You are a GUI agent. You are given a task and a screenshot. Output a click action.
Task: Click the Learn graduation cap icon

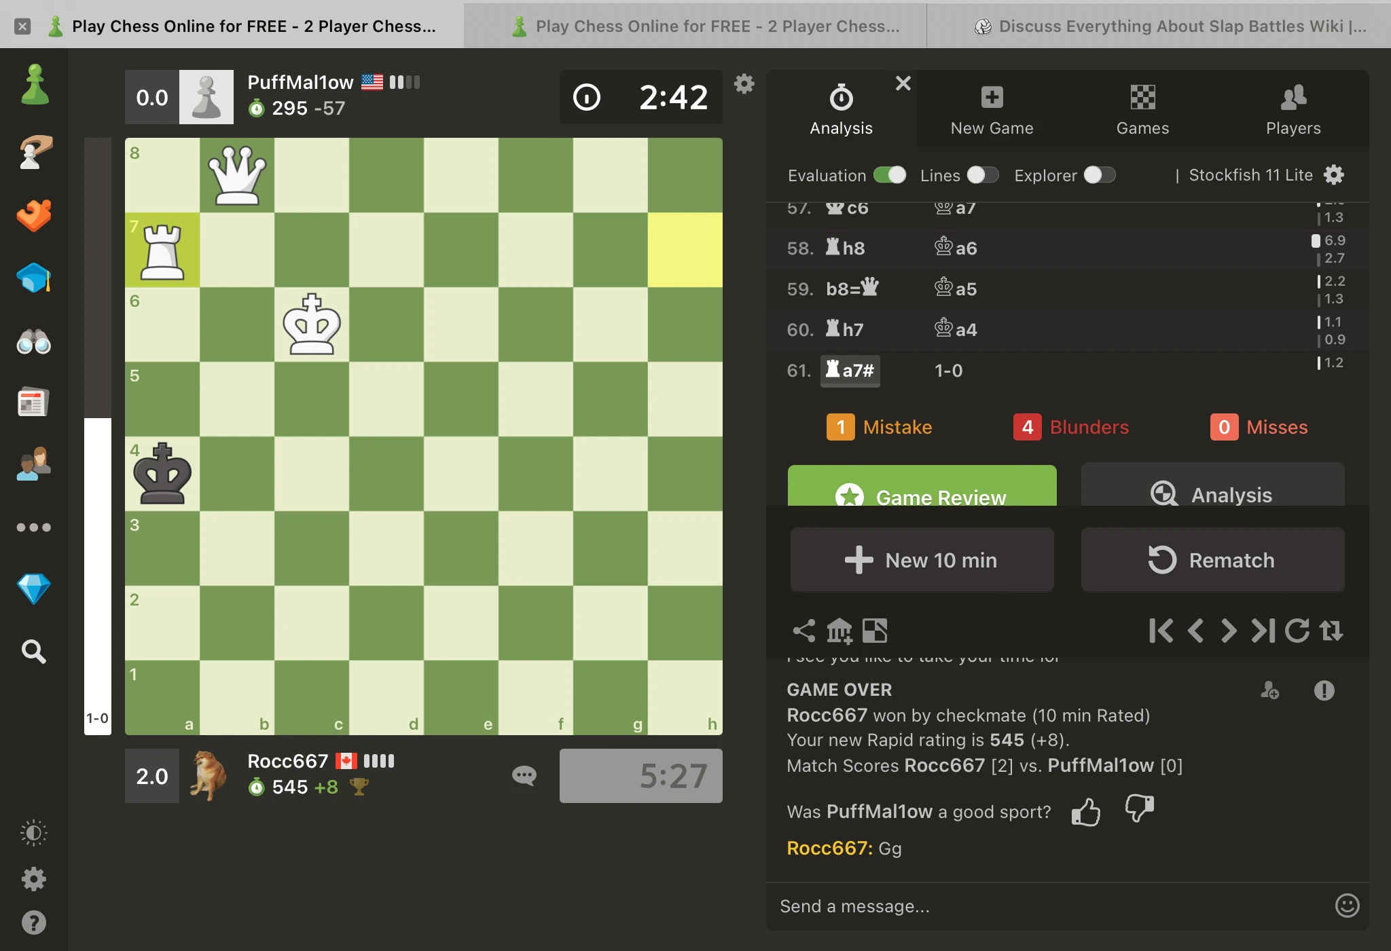click(34, 278)
